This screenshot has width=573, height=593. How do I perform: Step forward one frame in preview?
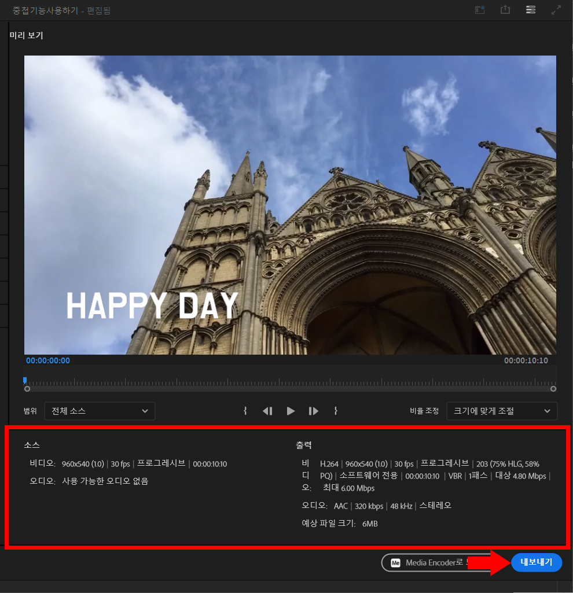314,411
